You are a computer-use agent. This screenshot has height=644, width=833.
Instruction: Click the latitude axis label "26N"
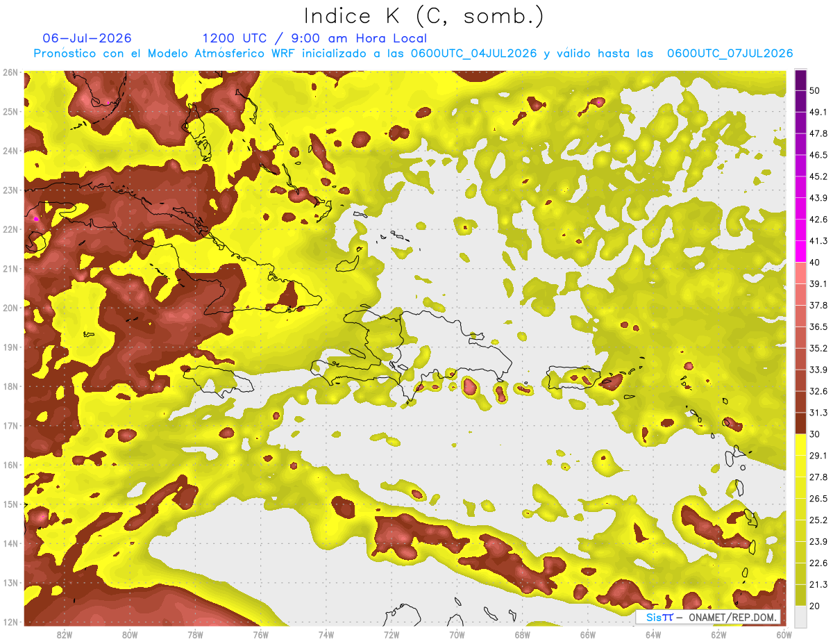[10, 72]
